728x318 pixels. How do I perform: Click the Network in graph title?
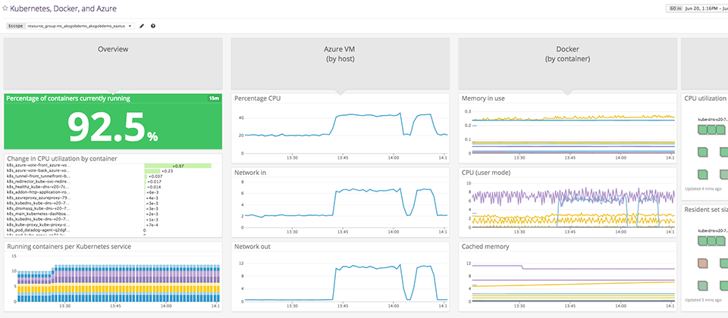251,173
